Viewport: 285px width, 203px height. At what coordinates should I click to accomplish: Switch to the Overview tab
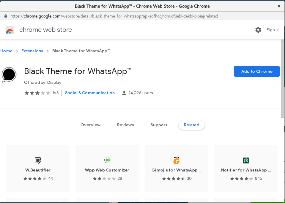[x=90, y=125]
